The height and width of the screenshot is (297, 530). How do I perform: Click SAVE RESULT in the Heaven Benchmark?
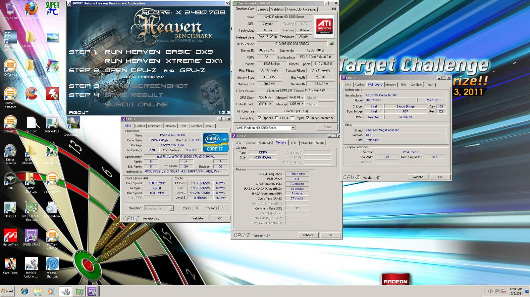[x=134, y=95]
